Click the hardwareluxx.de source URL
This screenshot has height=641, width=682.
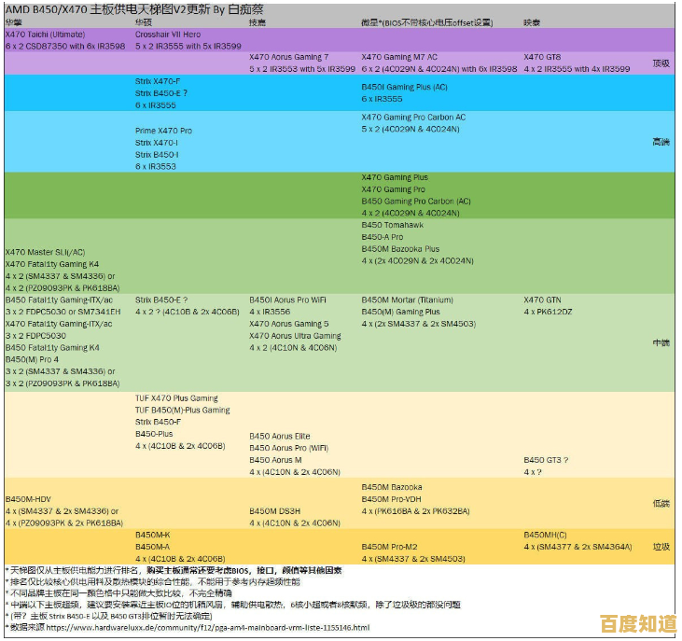pos(207,628)
